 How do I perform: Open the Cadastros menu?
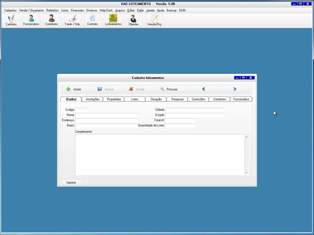pos(10,11)
